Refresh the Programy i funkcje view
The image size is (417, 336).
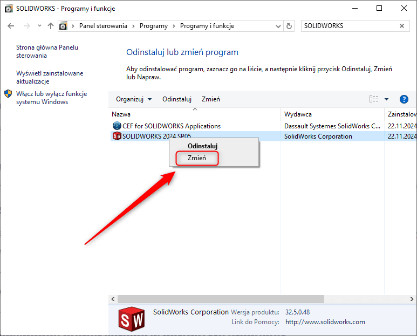tap(289, 26)
